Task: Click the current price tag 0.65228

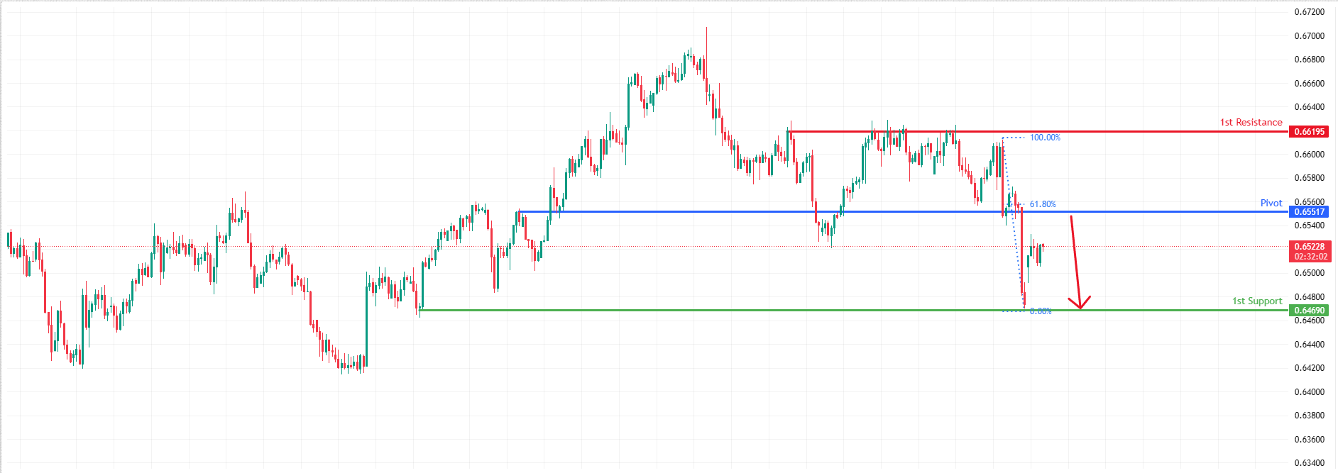Action: 1309,247
